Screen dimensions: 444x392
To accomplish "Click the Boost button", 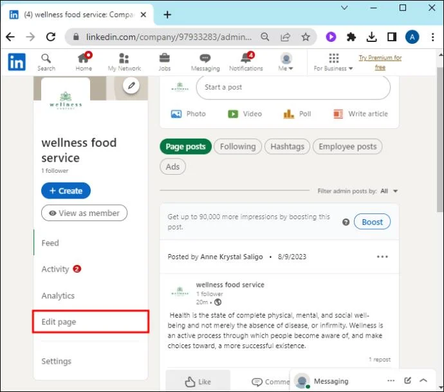I will pyautogui.click(x=372, y=222).
